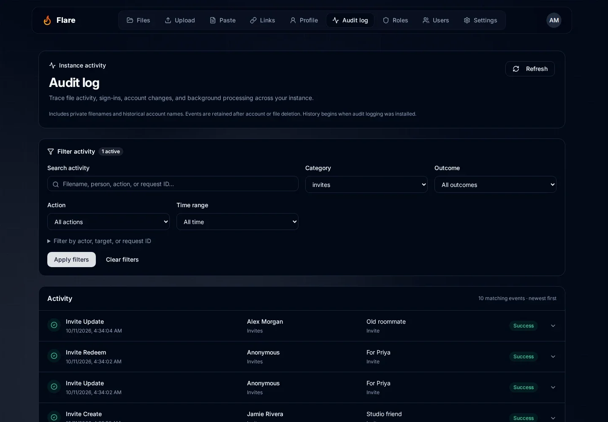Open the Category dropdown showing invites
The width and height of the screenshot is (608, 422).
pyautogui.click(x=366, y=184)
